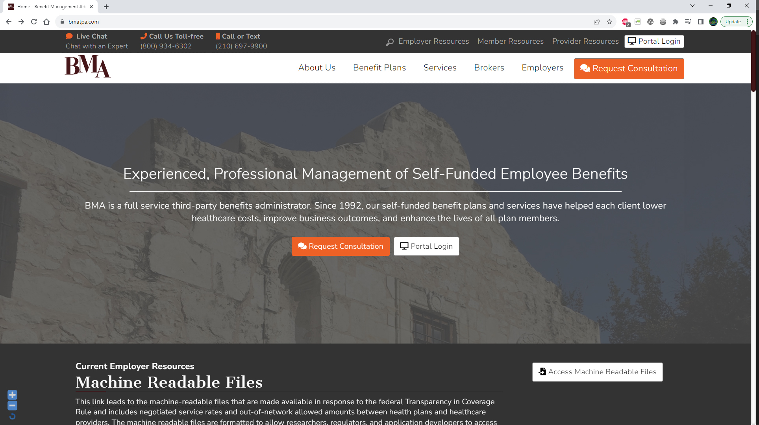Click Request Consultation in the navigation bar
The width and height of the screenshot is (759, 425).
[629, 68]
